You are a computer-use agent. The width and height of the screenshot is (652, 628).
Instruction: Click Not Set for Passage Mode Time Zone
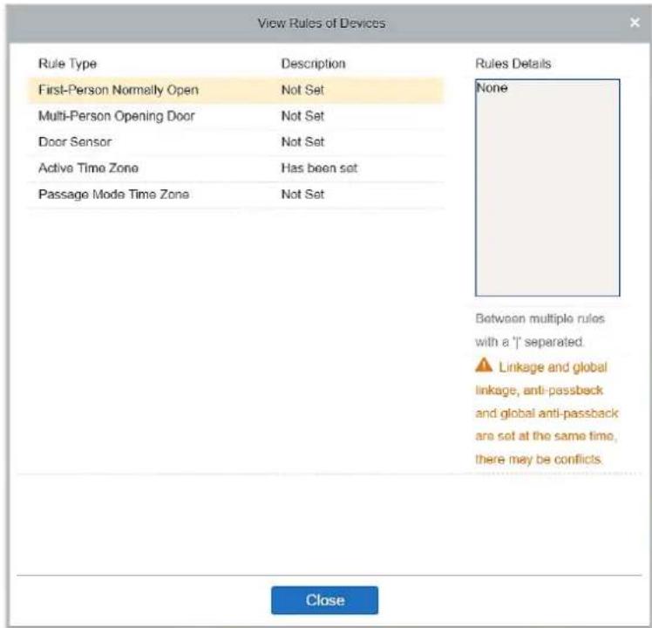point(302,195)
